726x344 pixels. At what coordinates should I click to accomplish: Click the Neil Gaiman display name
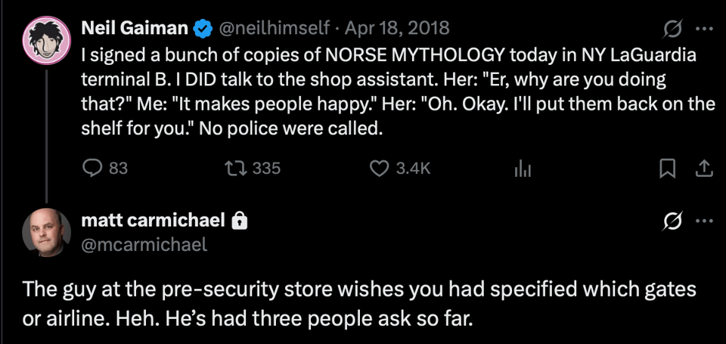click(135, 29)
